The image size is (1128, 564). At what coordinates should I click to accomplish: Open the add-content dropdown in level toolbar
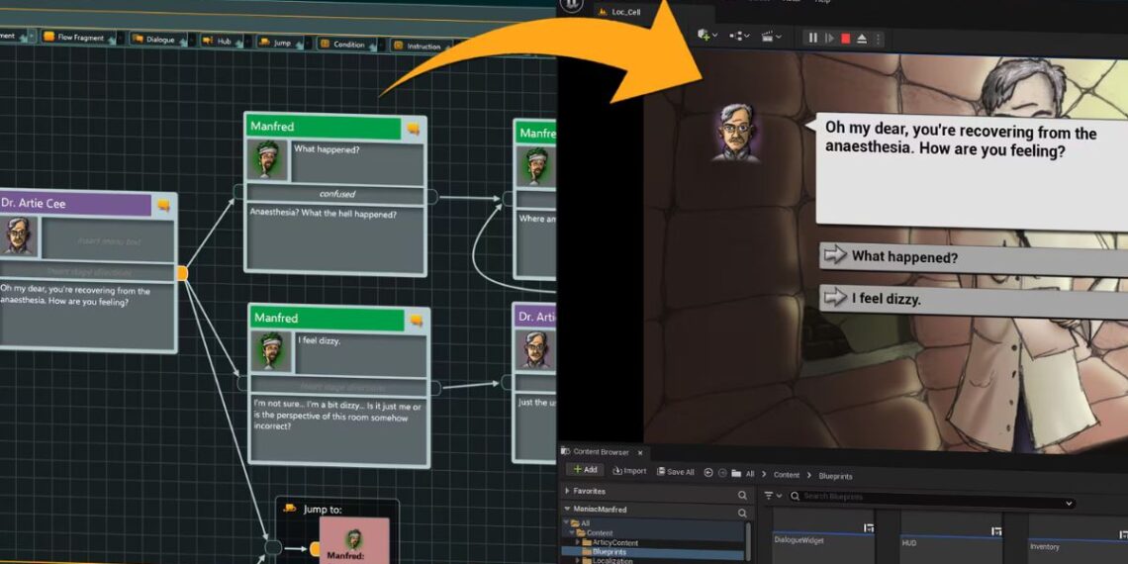[706, 36]
